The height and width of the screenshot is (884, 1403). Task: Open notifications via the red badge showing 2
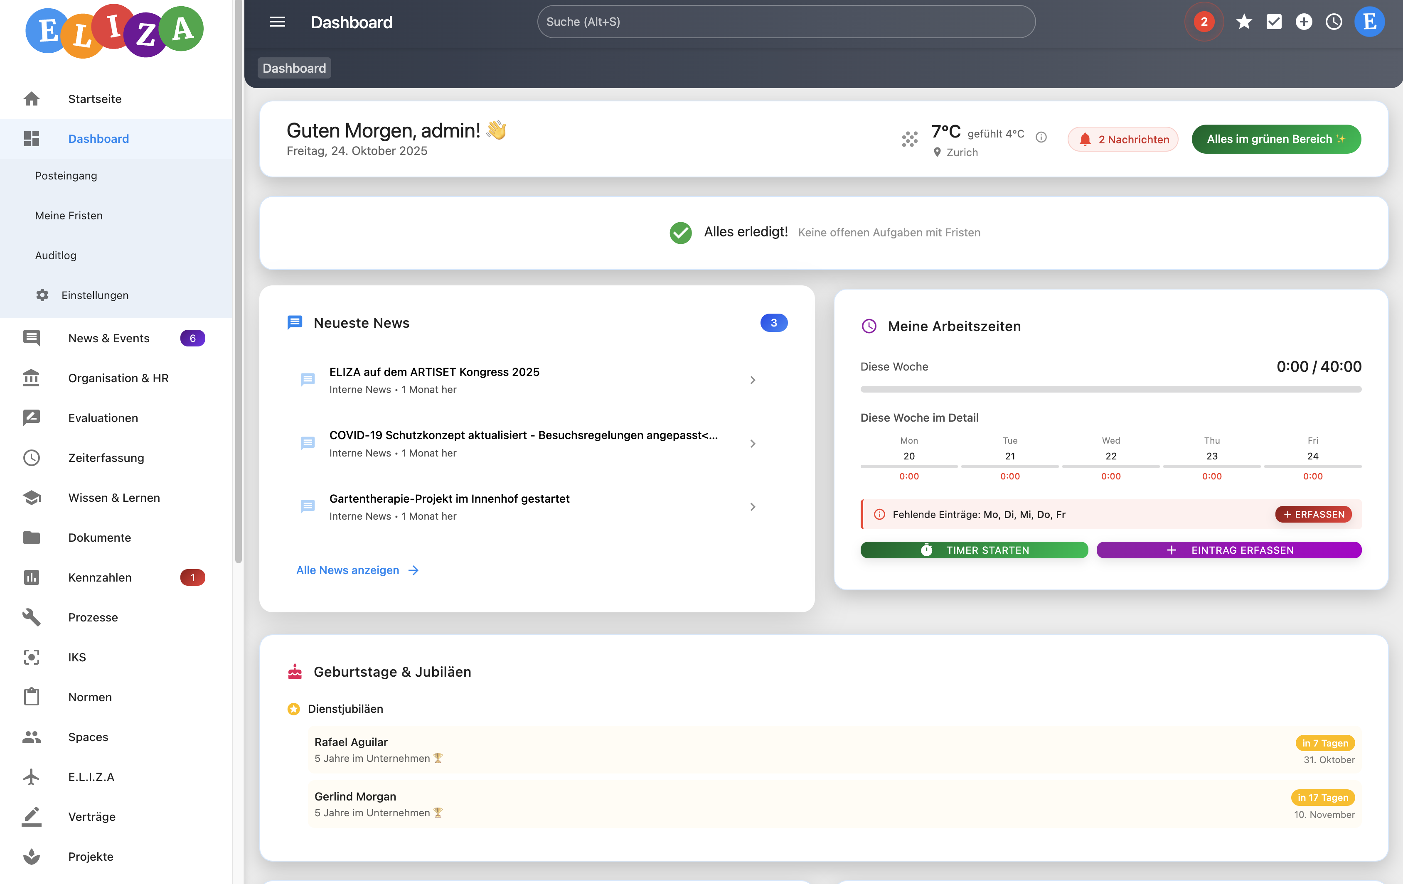[1204, 22]
